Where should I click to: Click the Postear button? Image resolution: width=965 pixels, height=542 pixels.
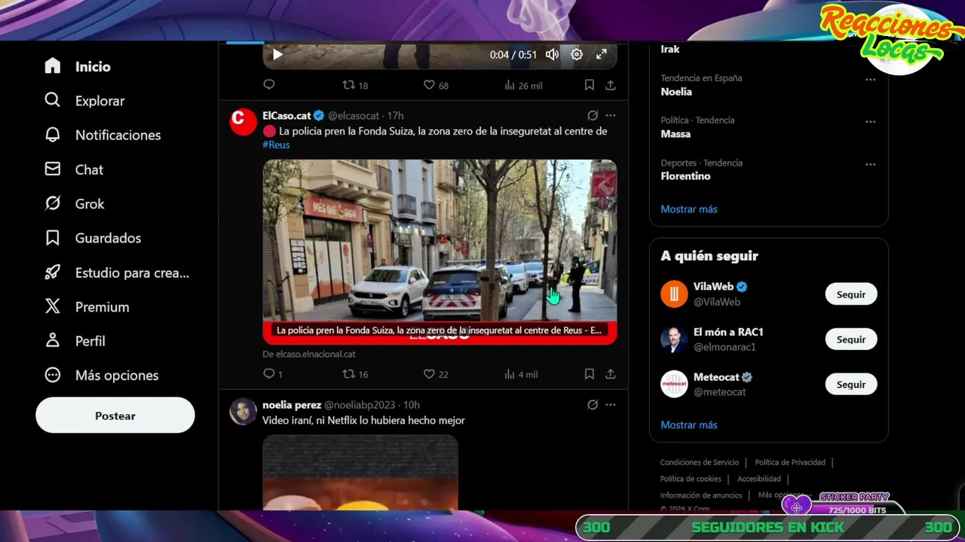tap(115, 416)
